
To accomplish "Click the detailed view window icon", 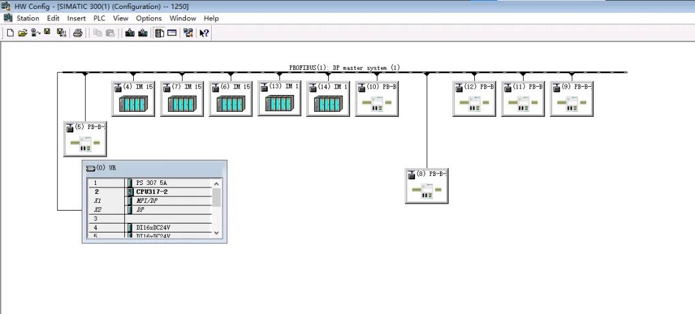I will point(172,33).
